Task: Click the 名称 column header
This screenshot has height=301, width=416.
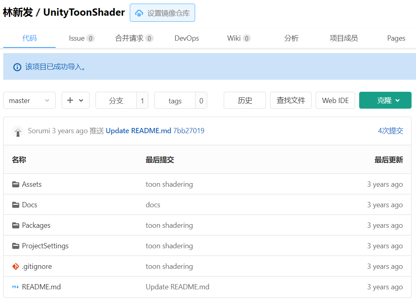Action: coord(19,160)
